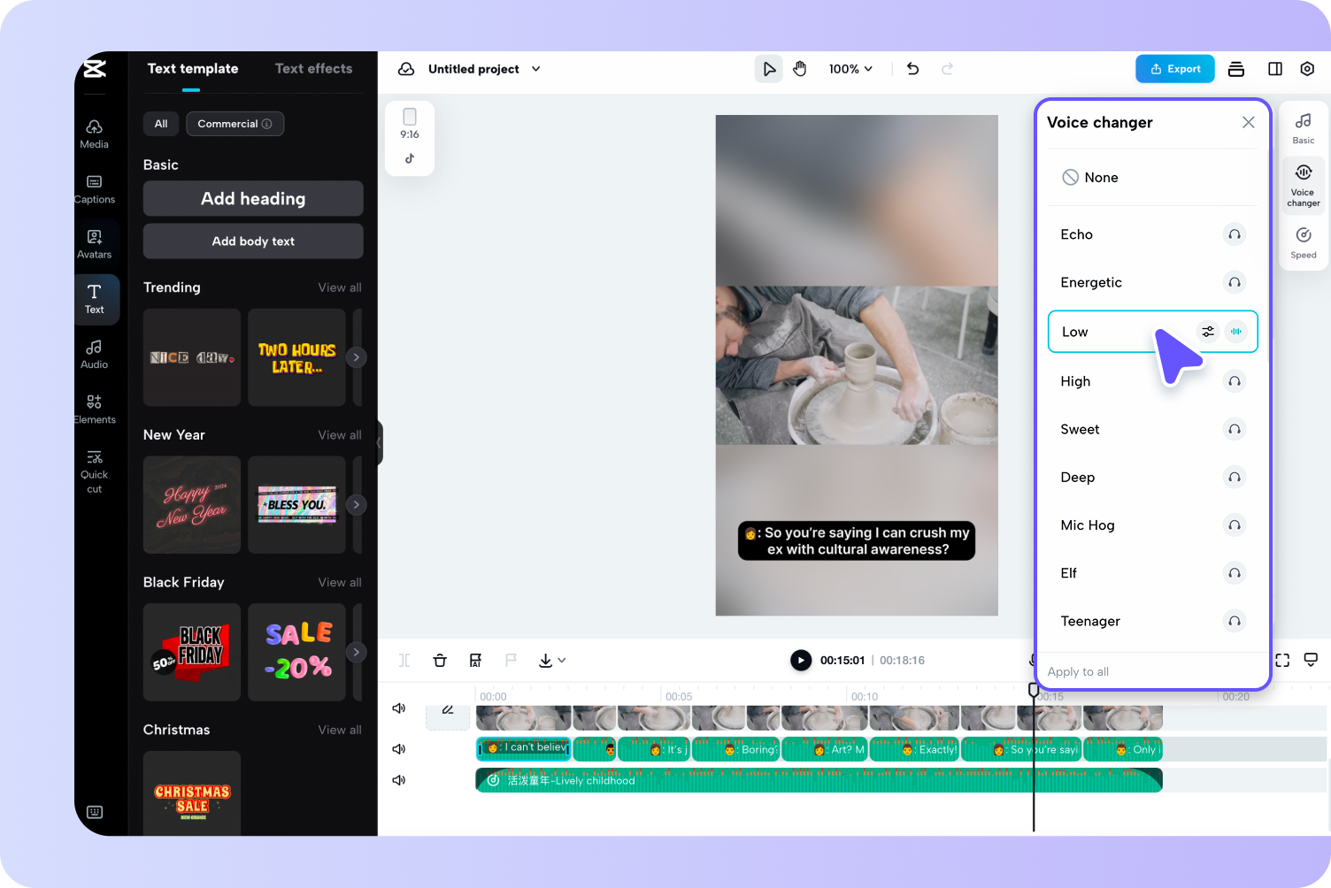Click the auto-caption AT icon in timeline toolbar
Viewport: 1331px width, 888px height.
pyautogui.click(x=475, y=660)
